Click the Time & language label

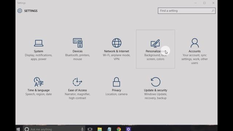click(x=39, y=90)
